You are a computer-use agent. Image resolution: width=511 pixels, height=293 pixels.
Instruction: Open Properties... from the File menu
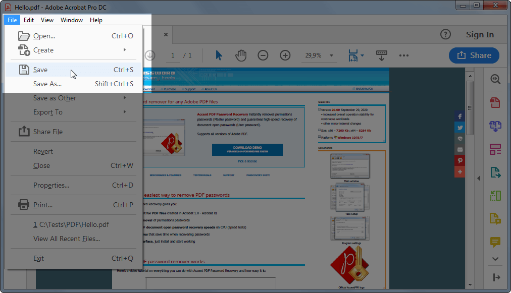pyautogui.click(x=74, y=185)
